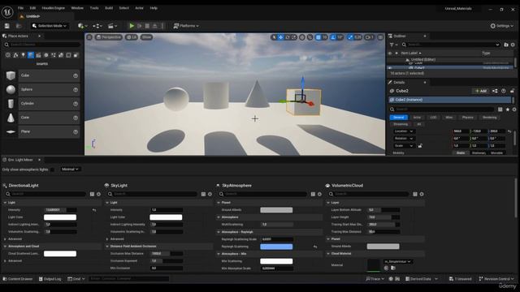Toggle surface snapping icon in viewport

[310, 37]
